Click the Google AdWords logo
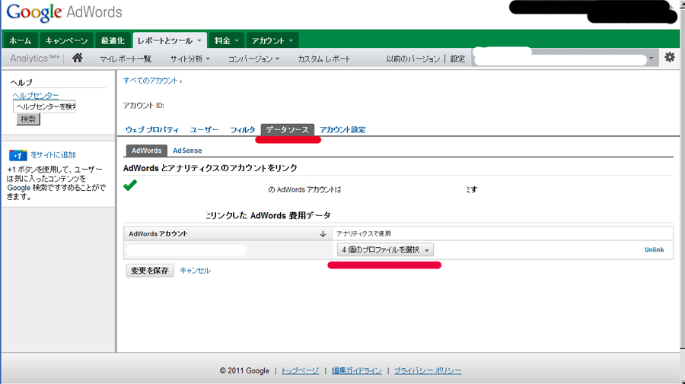The image size is (685, 384). coord(64,12)
